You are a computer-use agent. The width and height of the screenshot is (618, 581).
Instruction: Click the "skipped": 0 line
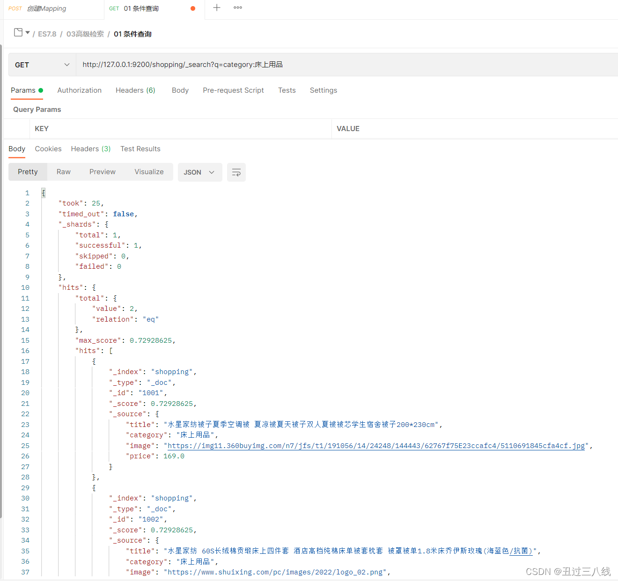(x=103, y=256)
